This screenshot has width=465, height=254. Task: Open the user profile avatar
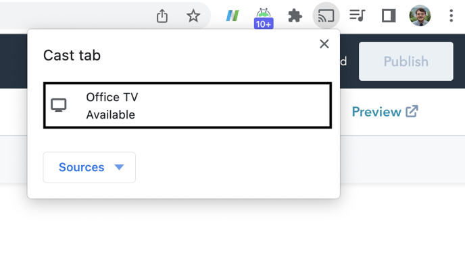(x=420, y=15)
